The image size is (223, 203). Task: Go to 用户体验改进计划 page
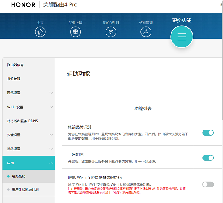pos(25,189)
